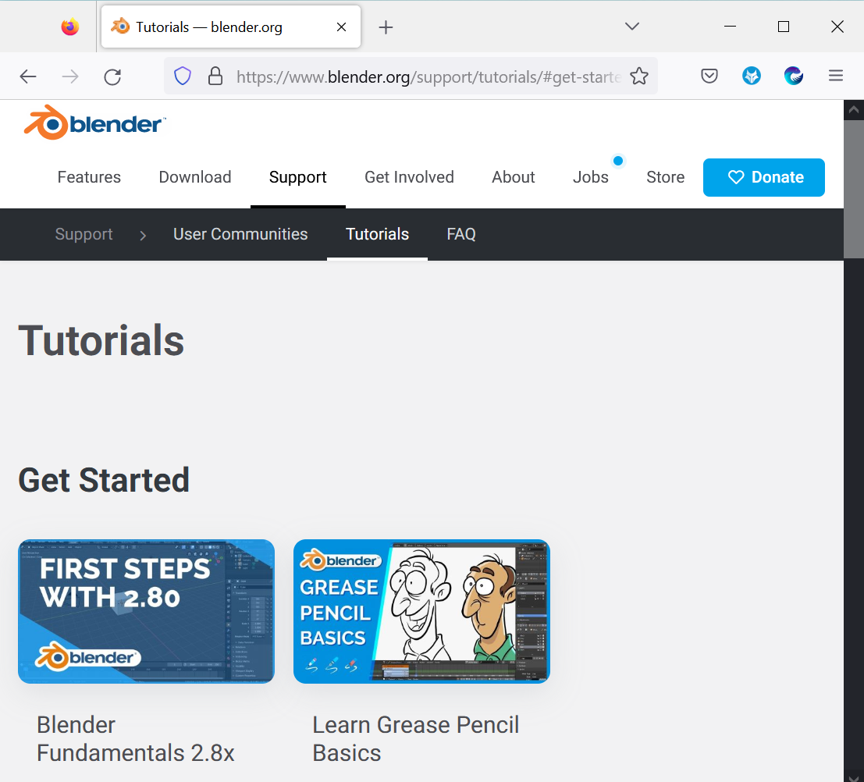Bookmark this page with the star icon

639,76
